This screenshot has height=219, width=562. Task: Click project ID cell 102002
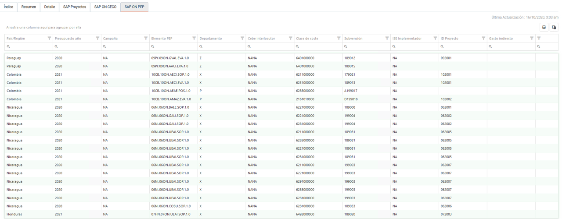(x=463, y=99)
